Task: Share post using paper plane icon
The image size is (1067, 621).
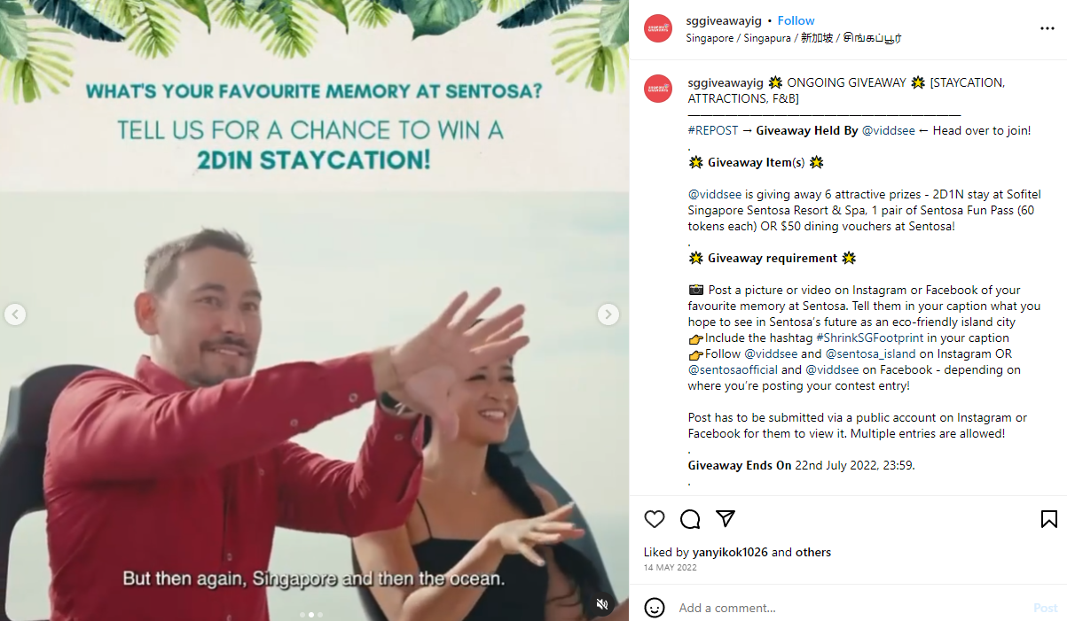Action: [x=725, y=519]
